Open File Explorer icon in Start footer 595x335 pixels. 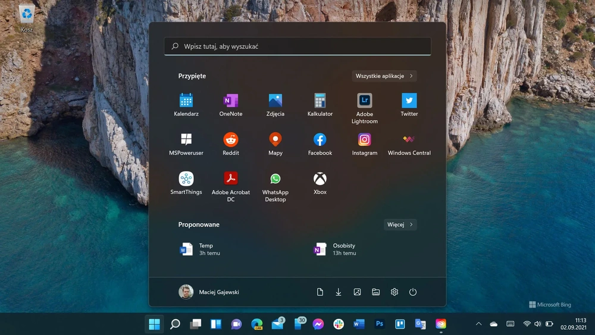point(375,292)
